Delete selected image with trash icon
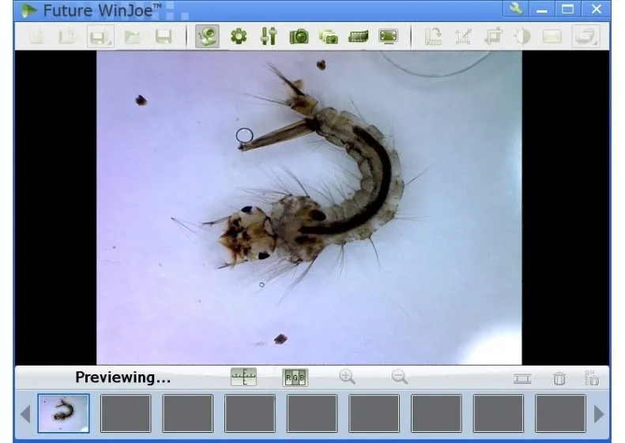This screenshot has width=625, height=443. point(559,378)
